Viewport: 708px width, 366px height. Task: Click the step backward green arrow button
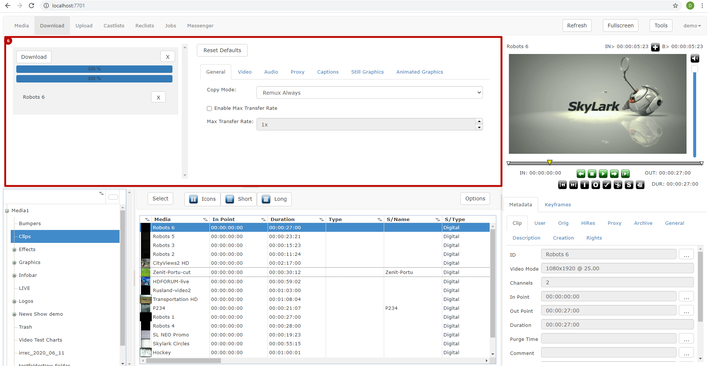click(x=581, y=173)
